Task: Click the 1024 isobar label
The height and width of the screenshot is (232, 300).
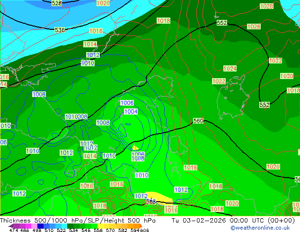Action: click(x=230, y=69)
